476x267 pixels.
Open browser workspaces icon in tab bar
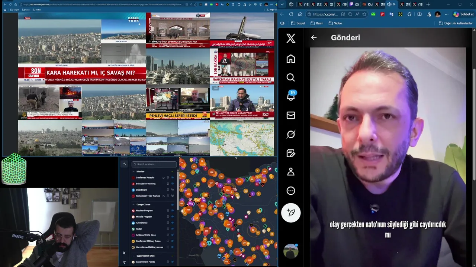click(x=291, y=4)
